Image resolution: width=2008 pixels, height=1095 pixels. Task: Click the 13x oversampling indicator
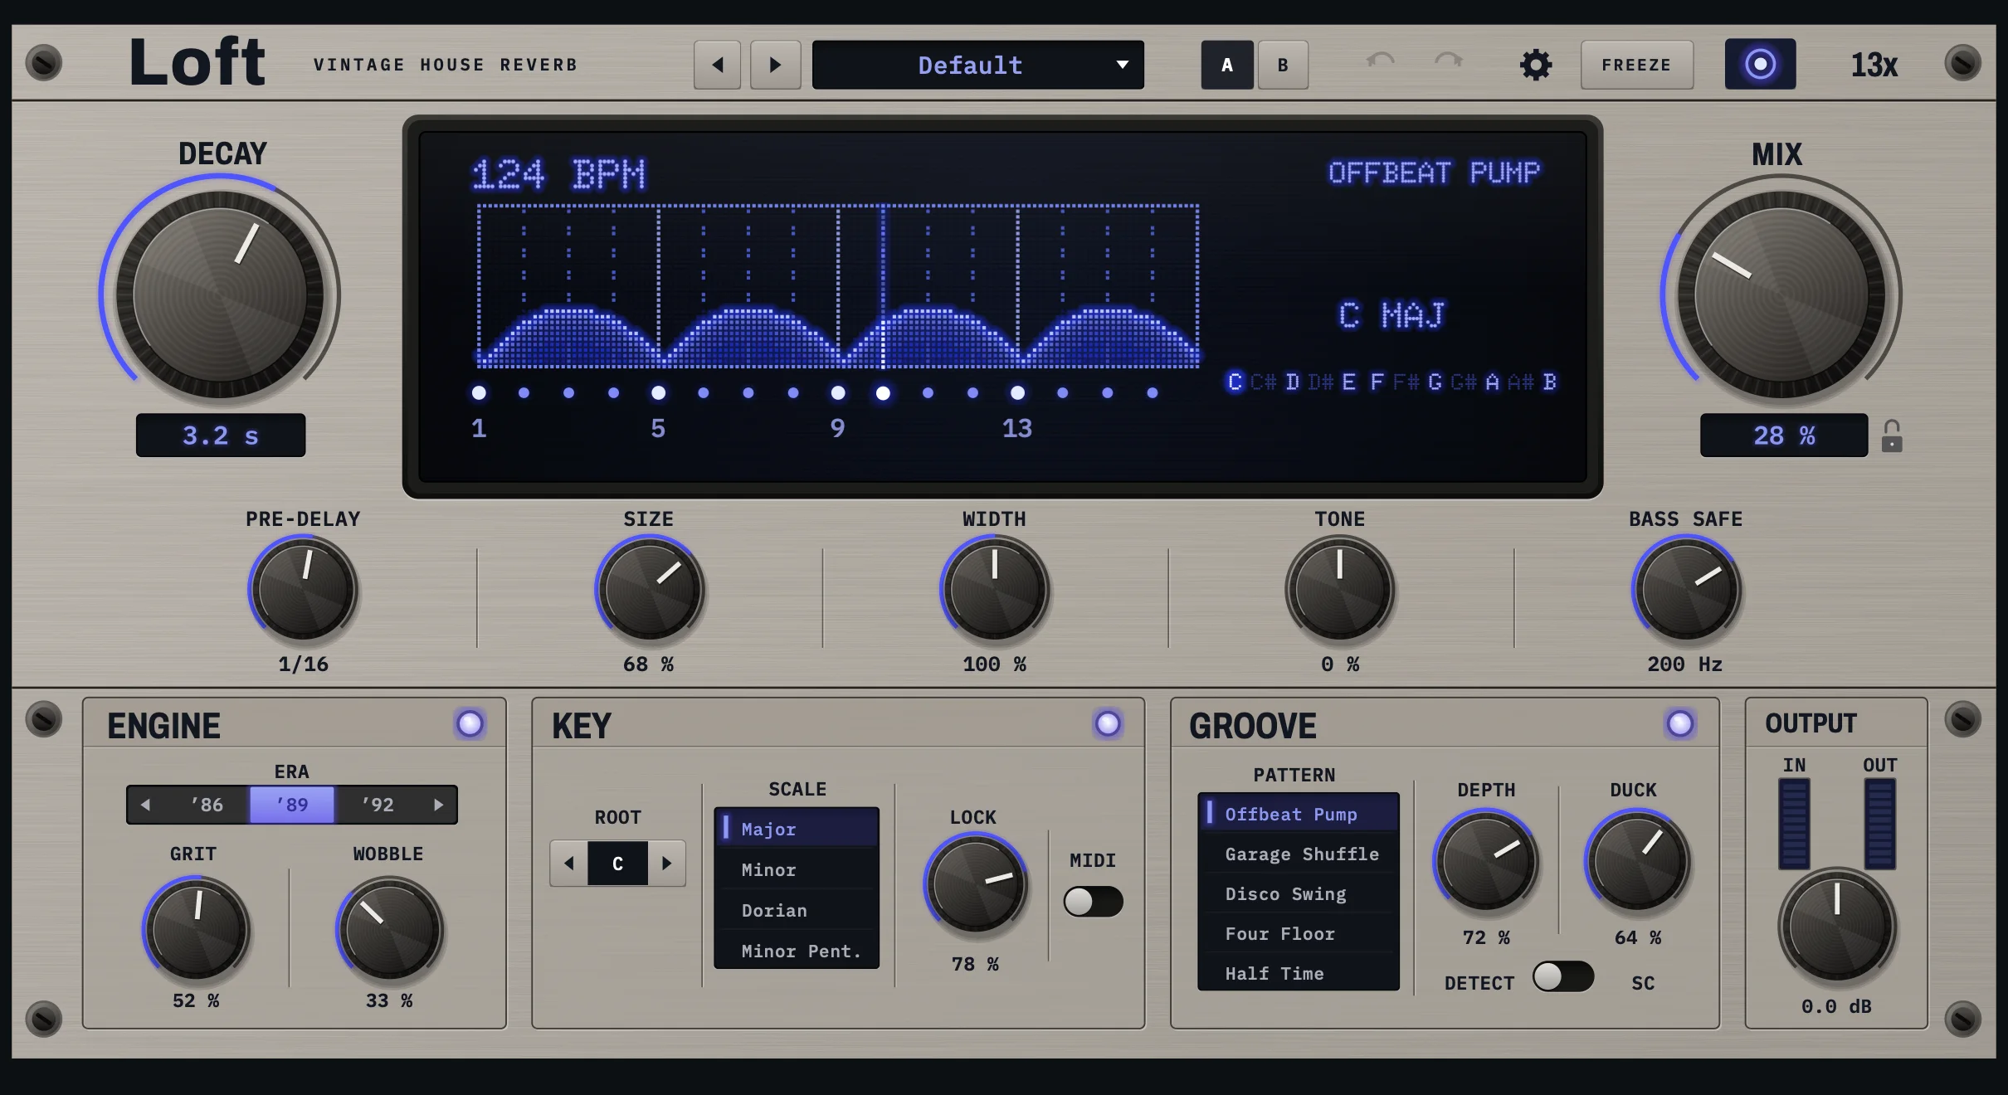click(x=1874, y=65)
